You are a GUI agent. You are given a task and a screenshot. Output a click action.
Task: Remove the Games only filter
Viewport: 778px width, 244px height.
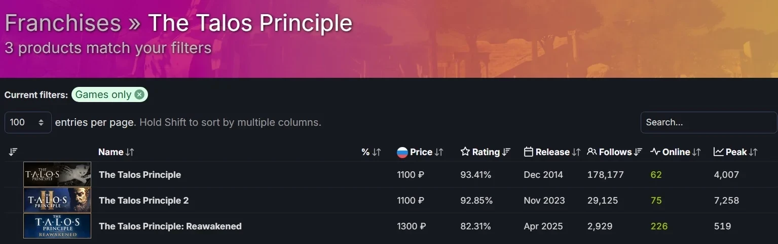(139, 94)
